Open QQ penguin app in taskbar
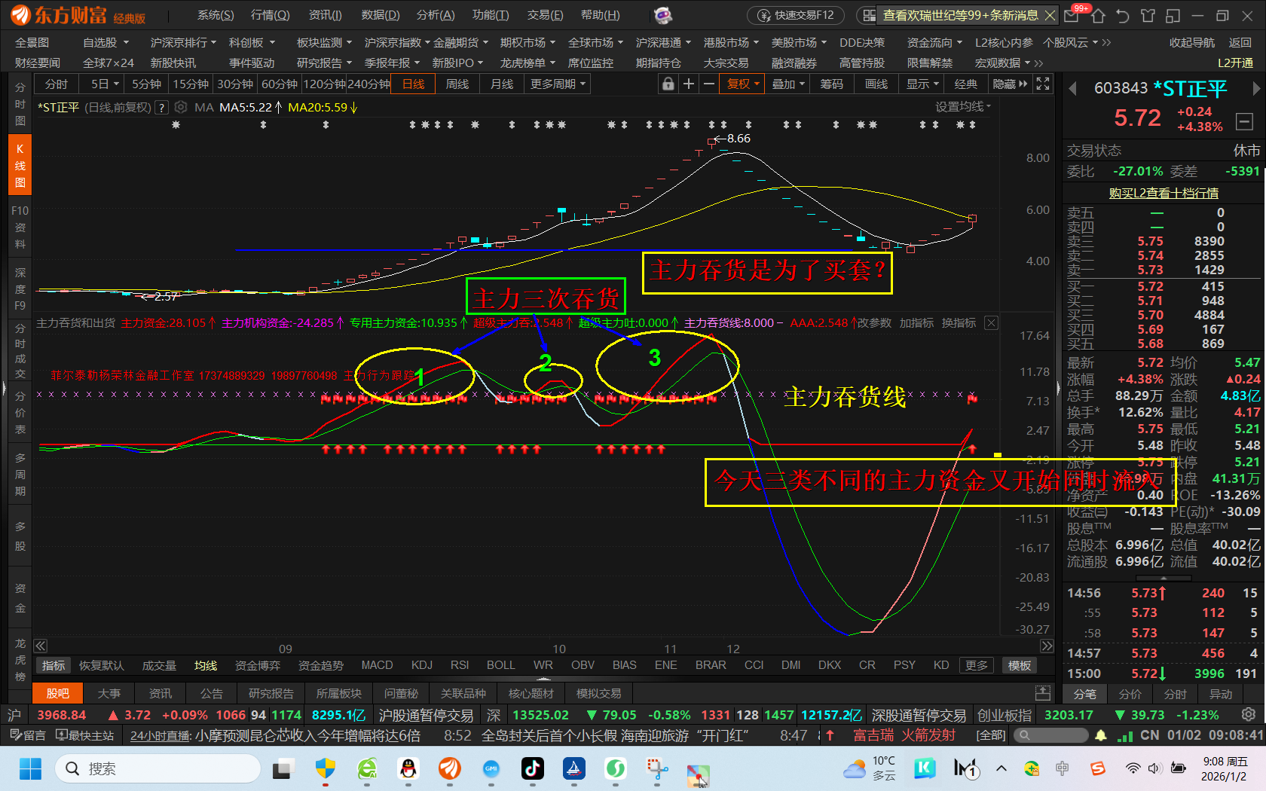The width and height of the screenshot is (1266, 791). [x=408, y=768]
